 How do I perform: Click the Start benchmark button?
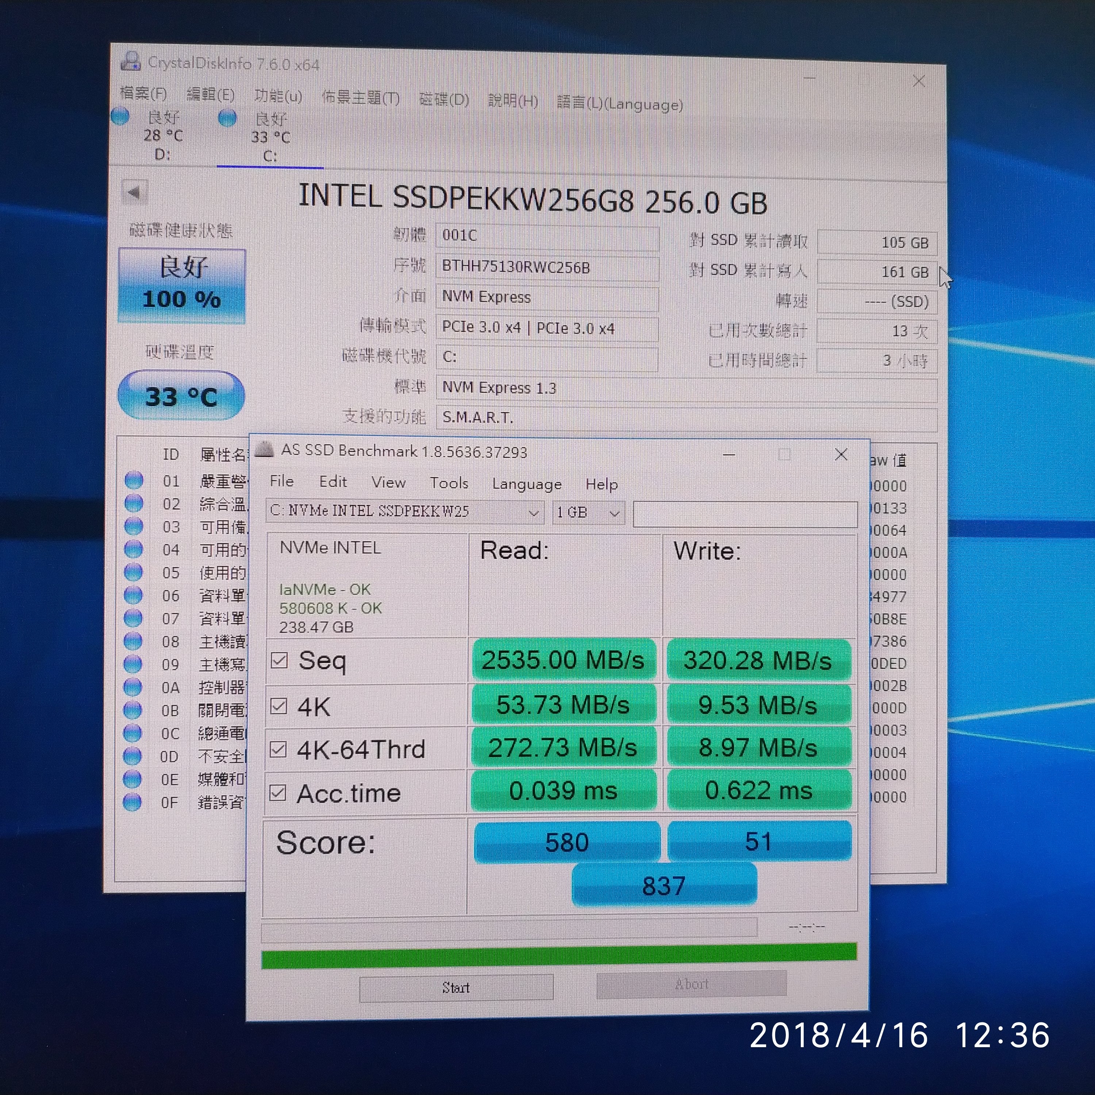(x=456, y=987)
